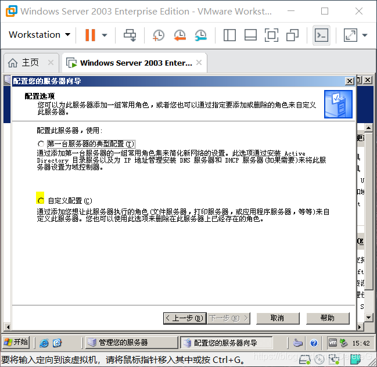Click the wizard server icon in header
Image resolution: width=377 pixels, height=367 pixels.
coord(338,104)
